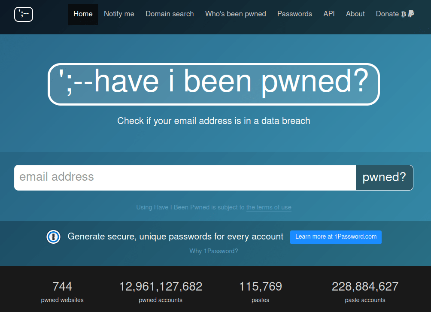This screenshot has height=312, width=431.
Task: Open the Home nav item
Action: pos(83,14)
